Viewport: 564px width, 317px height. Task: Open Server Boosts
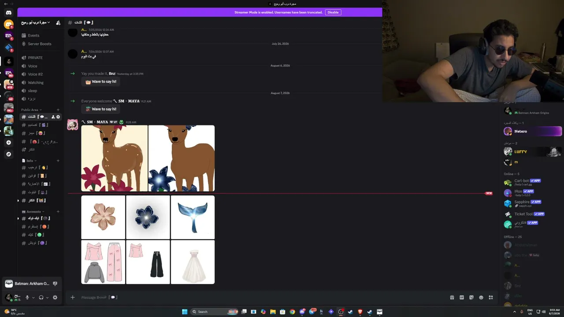(x=41, y=44)
